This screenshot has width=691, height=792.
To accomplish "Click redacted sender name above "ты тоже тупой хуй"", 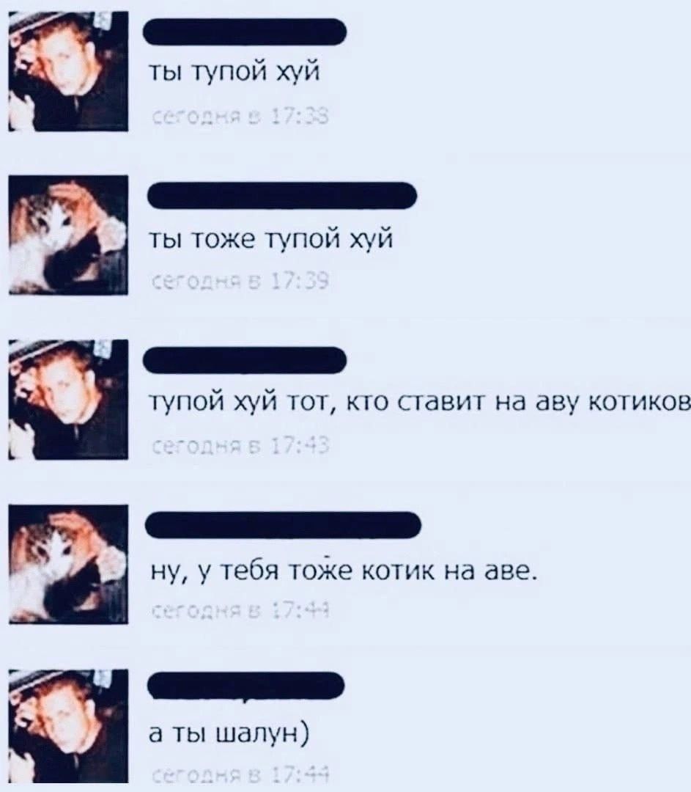I will (282, 196).
